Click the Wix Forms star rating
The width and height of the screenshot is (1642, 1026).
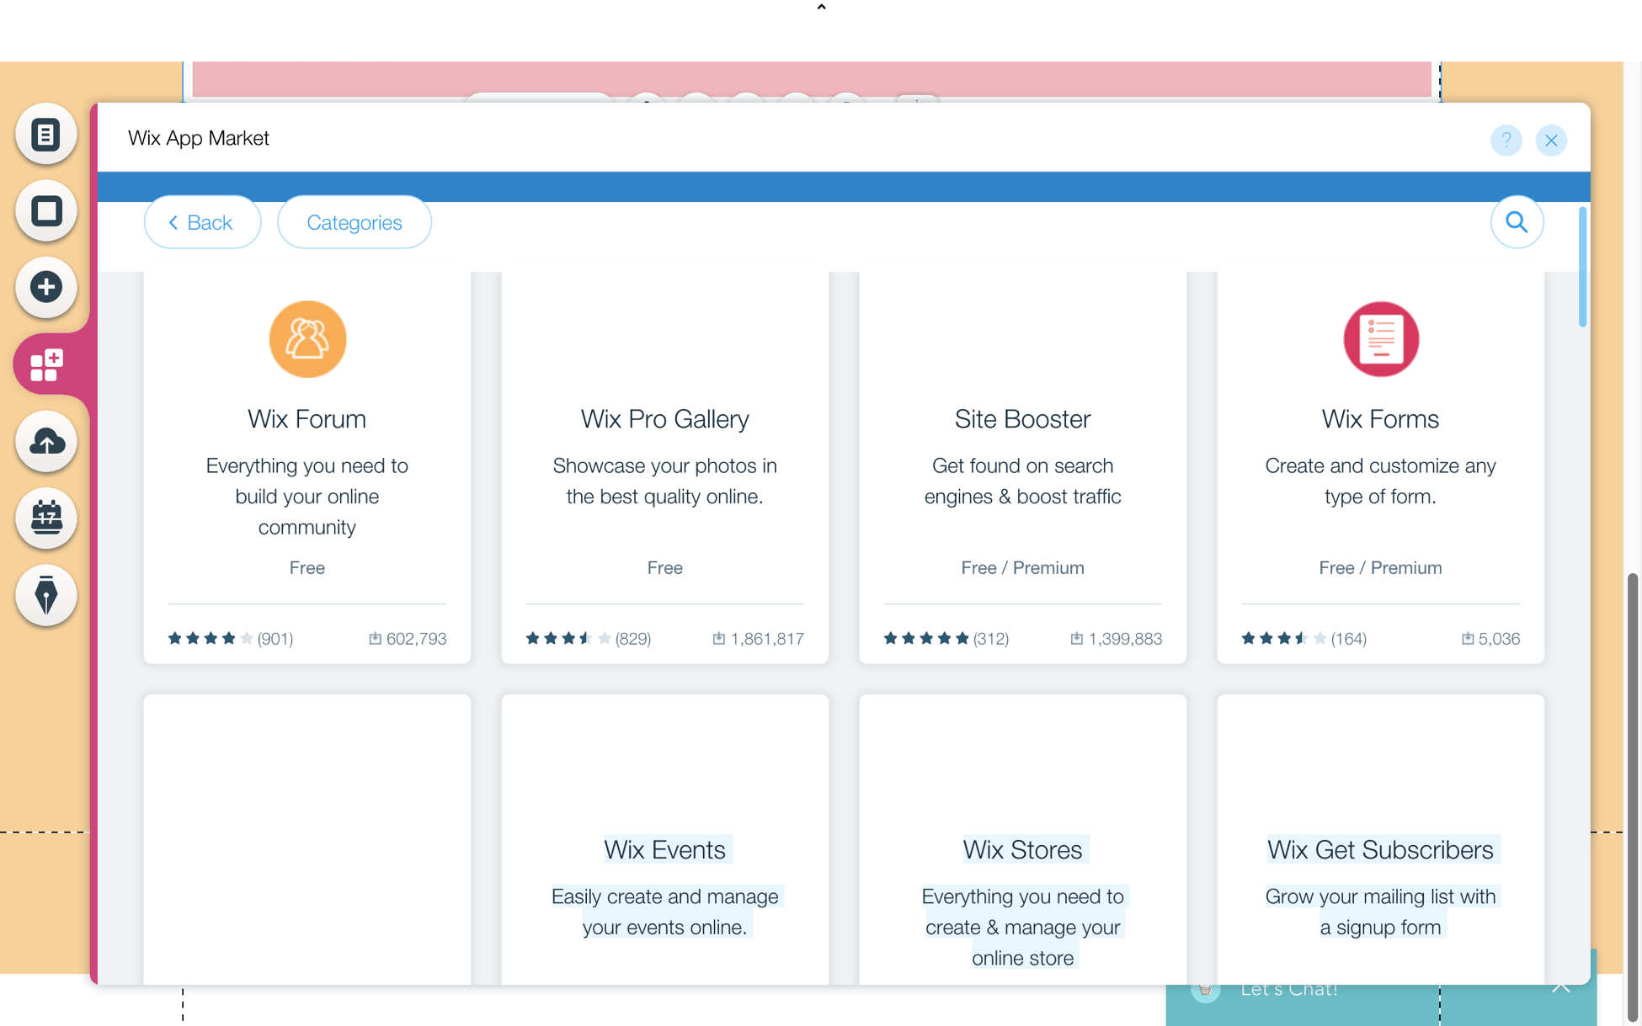1284,638
